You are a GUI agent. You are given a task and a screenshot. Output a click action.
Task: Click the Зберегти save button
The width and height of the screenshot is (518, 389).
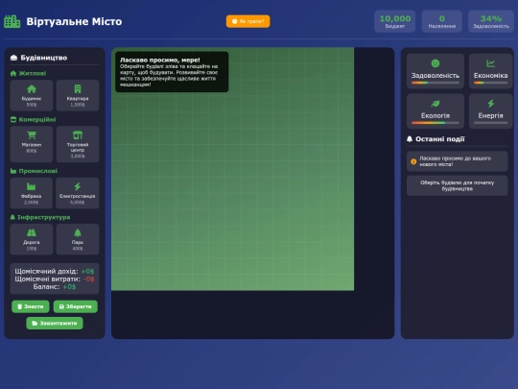click(76, 306)
